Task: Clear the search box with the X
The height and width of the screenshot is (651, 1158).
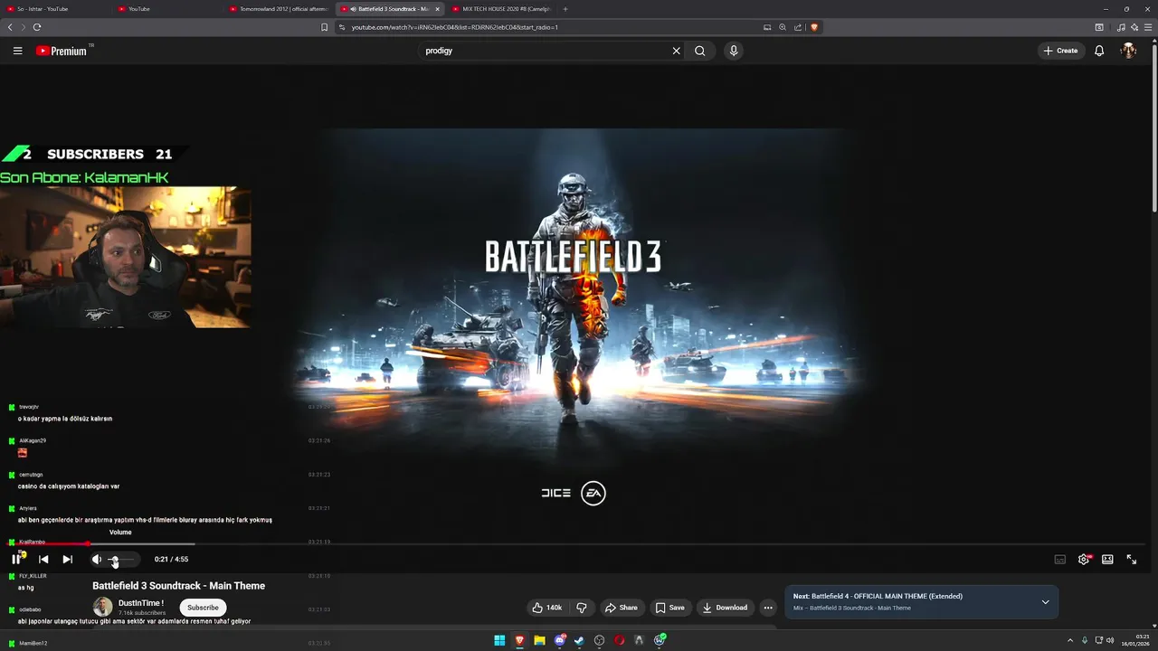Action: pos(676,51)
